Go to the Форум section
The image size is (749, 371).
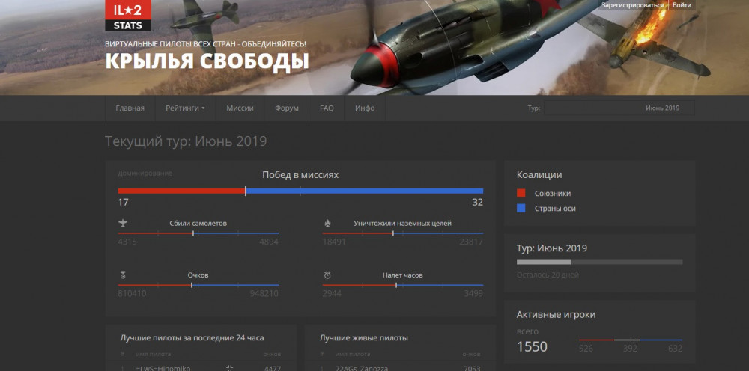[287, 108]
